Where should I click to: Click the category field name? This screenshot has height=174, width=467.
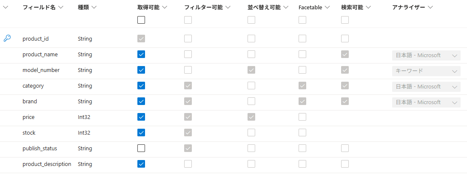pos(33,86)
